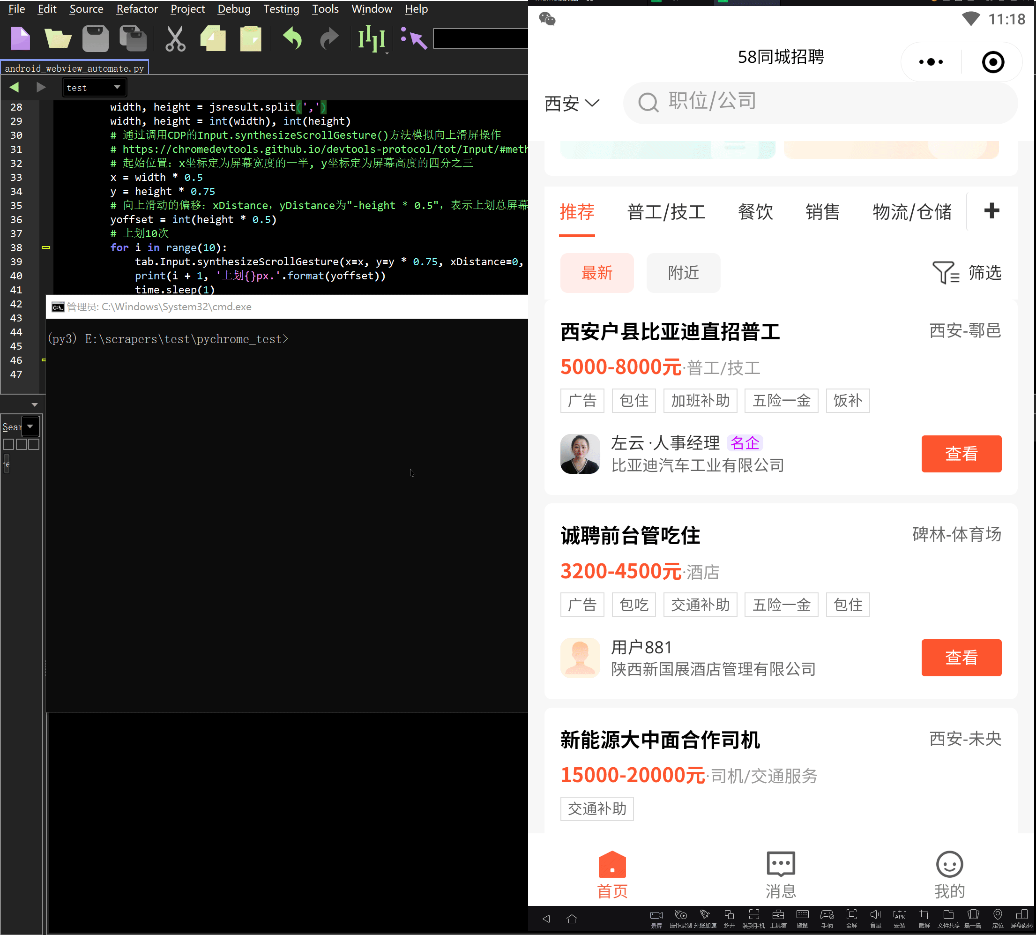
Task: Click 左云 recruiter avatar photo
Action: (580, 454)
